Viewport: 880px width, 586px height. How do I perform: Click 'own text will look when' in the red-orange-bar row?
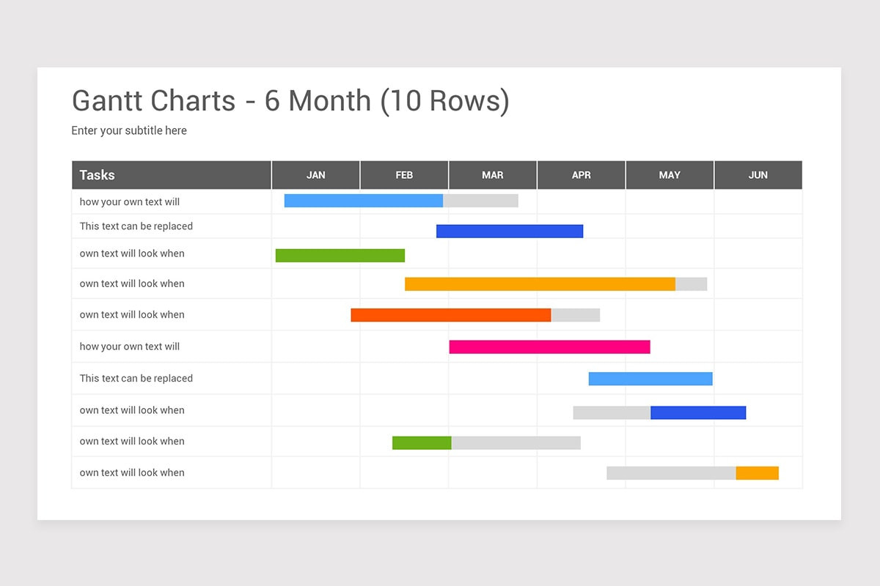pyautogui.click(x=132, y=314)
